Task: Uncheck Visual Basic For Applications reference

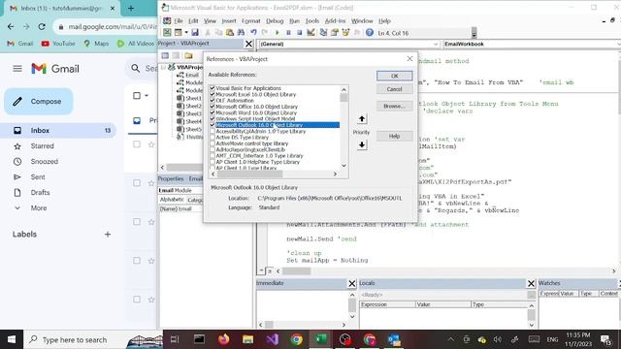Action: [x=212, y=88]
